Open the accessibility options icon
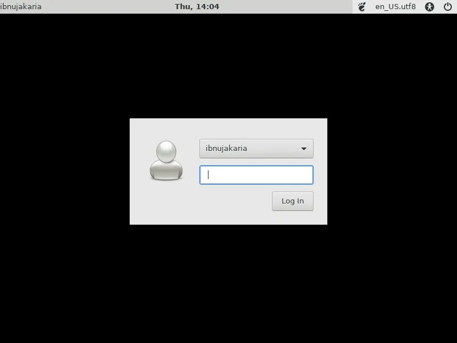457x343 pixels. [x=430, y=7]
